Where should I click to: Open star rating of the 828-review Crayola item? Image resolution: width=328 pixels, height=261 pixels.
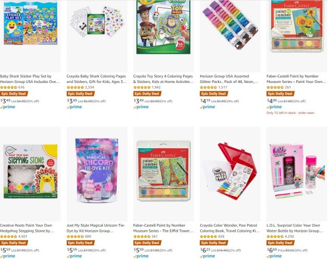click(x=209, y=236)
